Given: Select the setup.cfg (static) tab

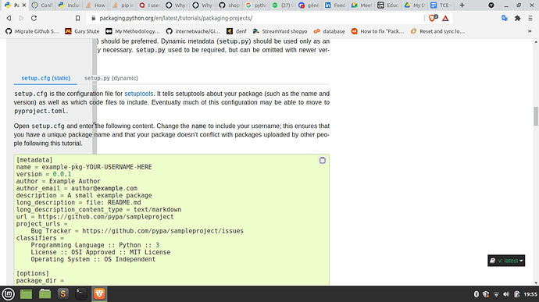Looking at the screenshot, I should (x=45, y=78).
